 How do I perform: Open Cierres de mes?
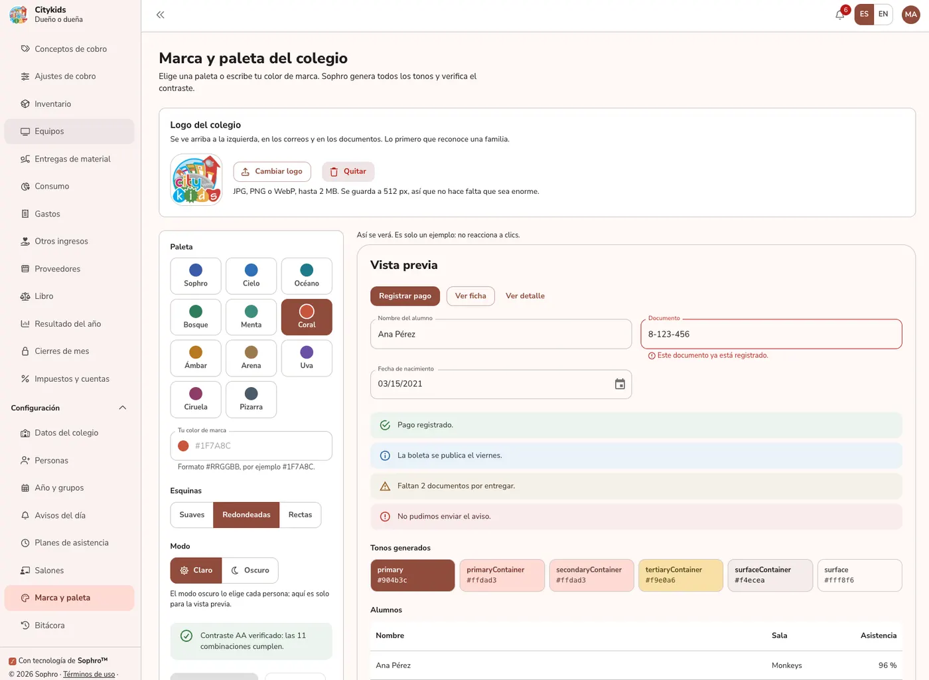tap(69, 351)
